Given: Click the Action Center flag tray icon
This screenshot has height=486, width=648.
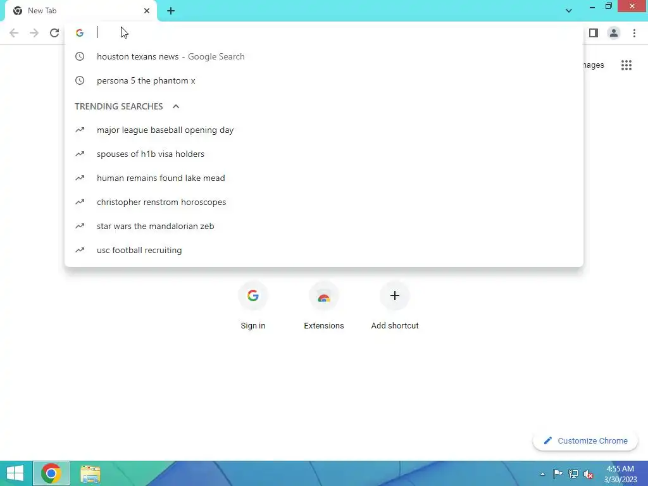Looking at the screenshot, I should pos(558,473).
